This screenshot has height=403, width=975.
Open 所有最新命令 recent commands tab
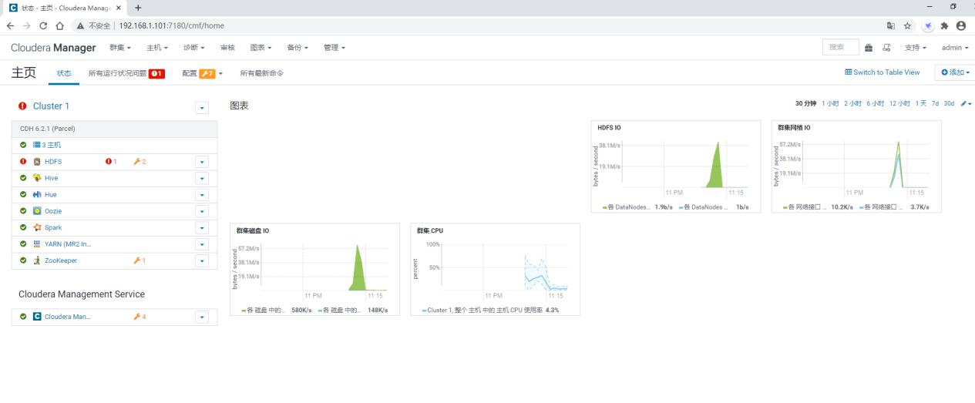click(x=261, y=73)
